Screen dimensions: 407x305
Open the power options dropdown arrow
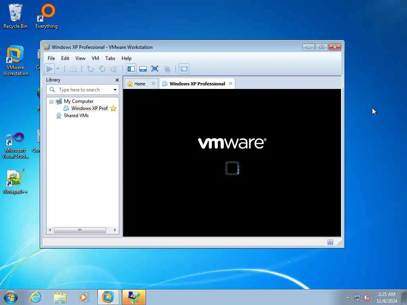tap(58, 69)
